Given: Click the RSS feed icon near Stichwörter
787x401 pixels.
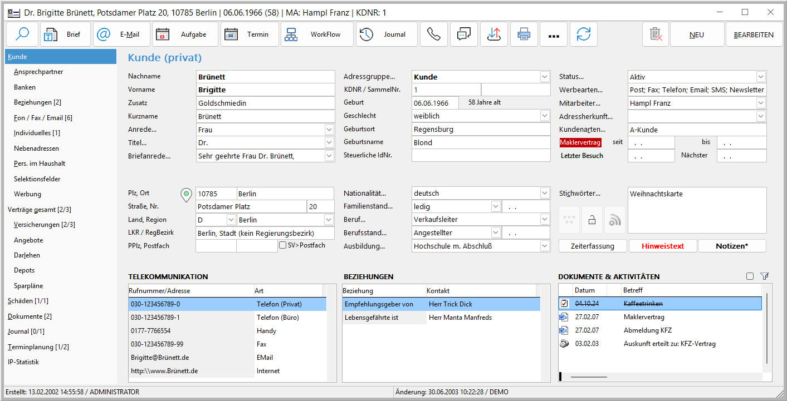Looking at the screenshot, I should (614, 220).
